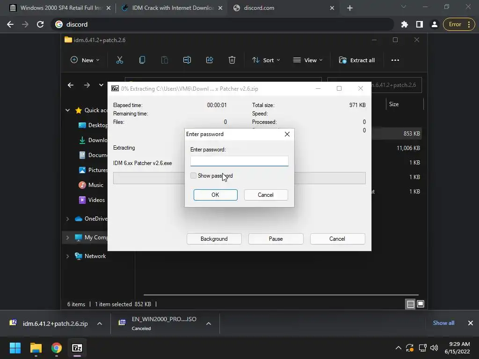Switch to discord.com browser tab
The width and height of the screenshot is (479, 359).
coord(283,8)
